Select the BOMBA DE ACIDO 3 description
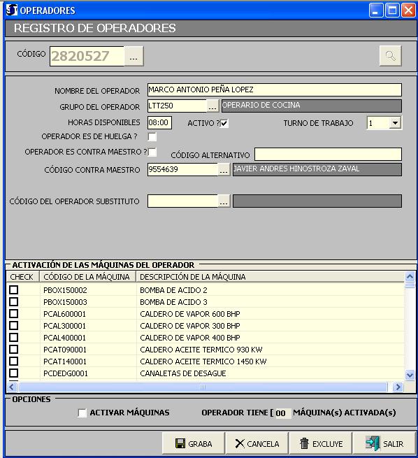 [173, 302]
